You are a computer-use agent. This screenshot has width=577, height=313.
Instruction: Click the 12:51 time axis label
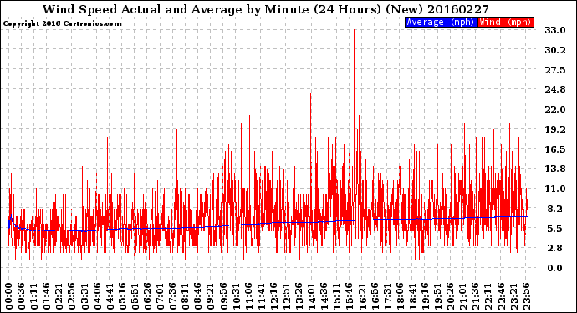click(x=287, y=296)
